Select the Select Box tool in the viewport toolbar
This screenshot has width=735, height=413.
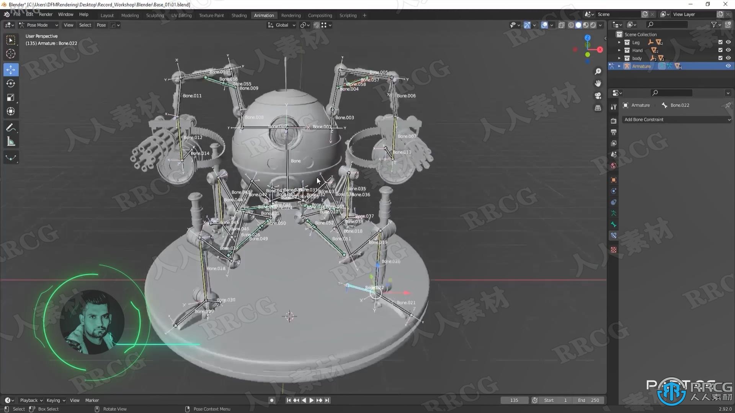point(11,40)
